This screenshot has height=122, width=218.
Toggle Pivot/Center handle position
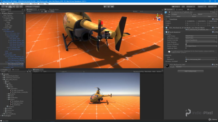point(29,6)
